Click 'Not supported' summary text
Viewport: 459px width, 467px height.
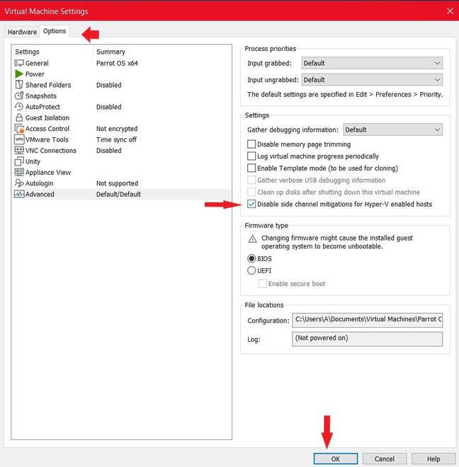[117, 183]
